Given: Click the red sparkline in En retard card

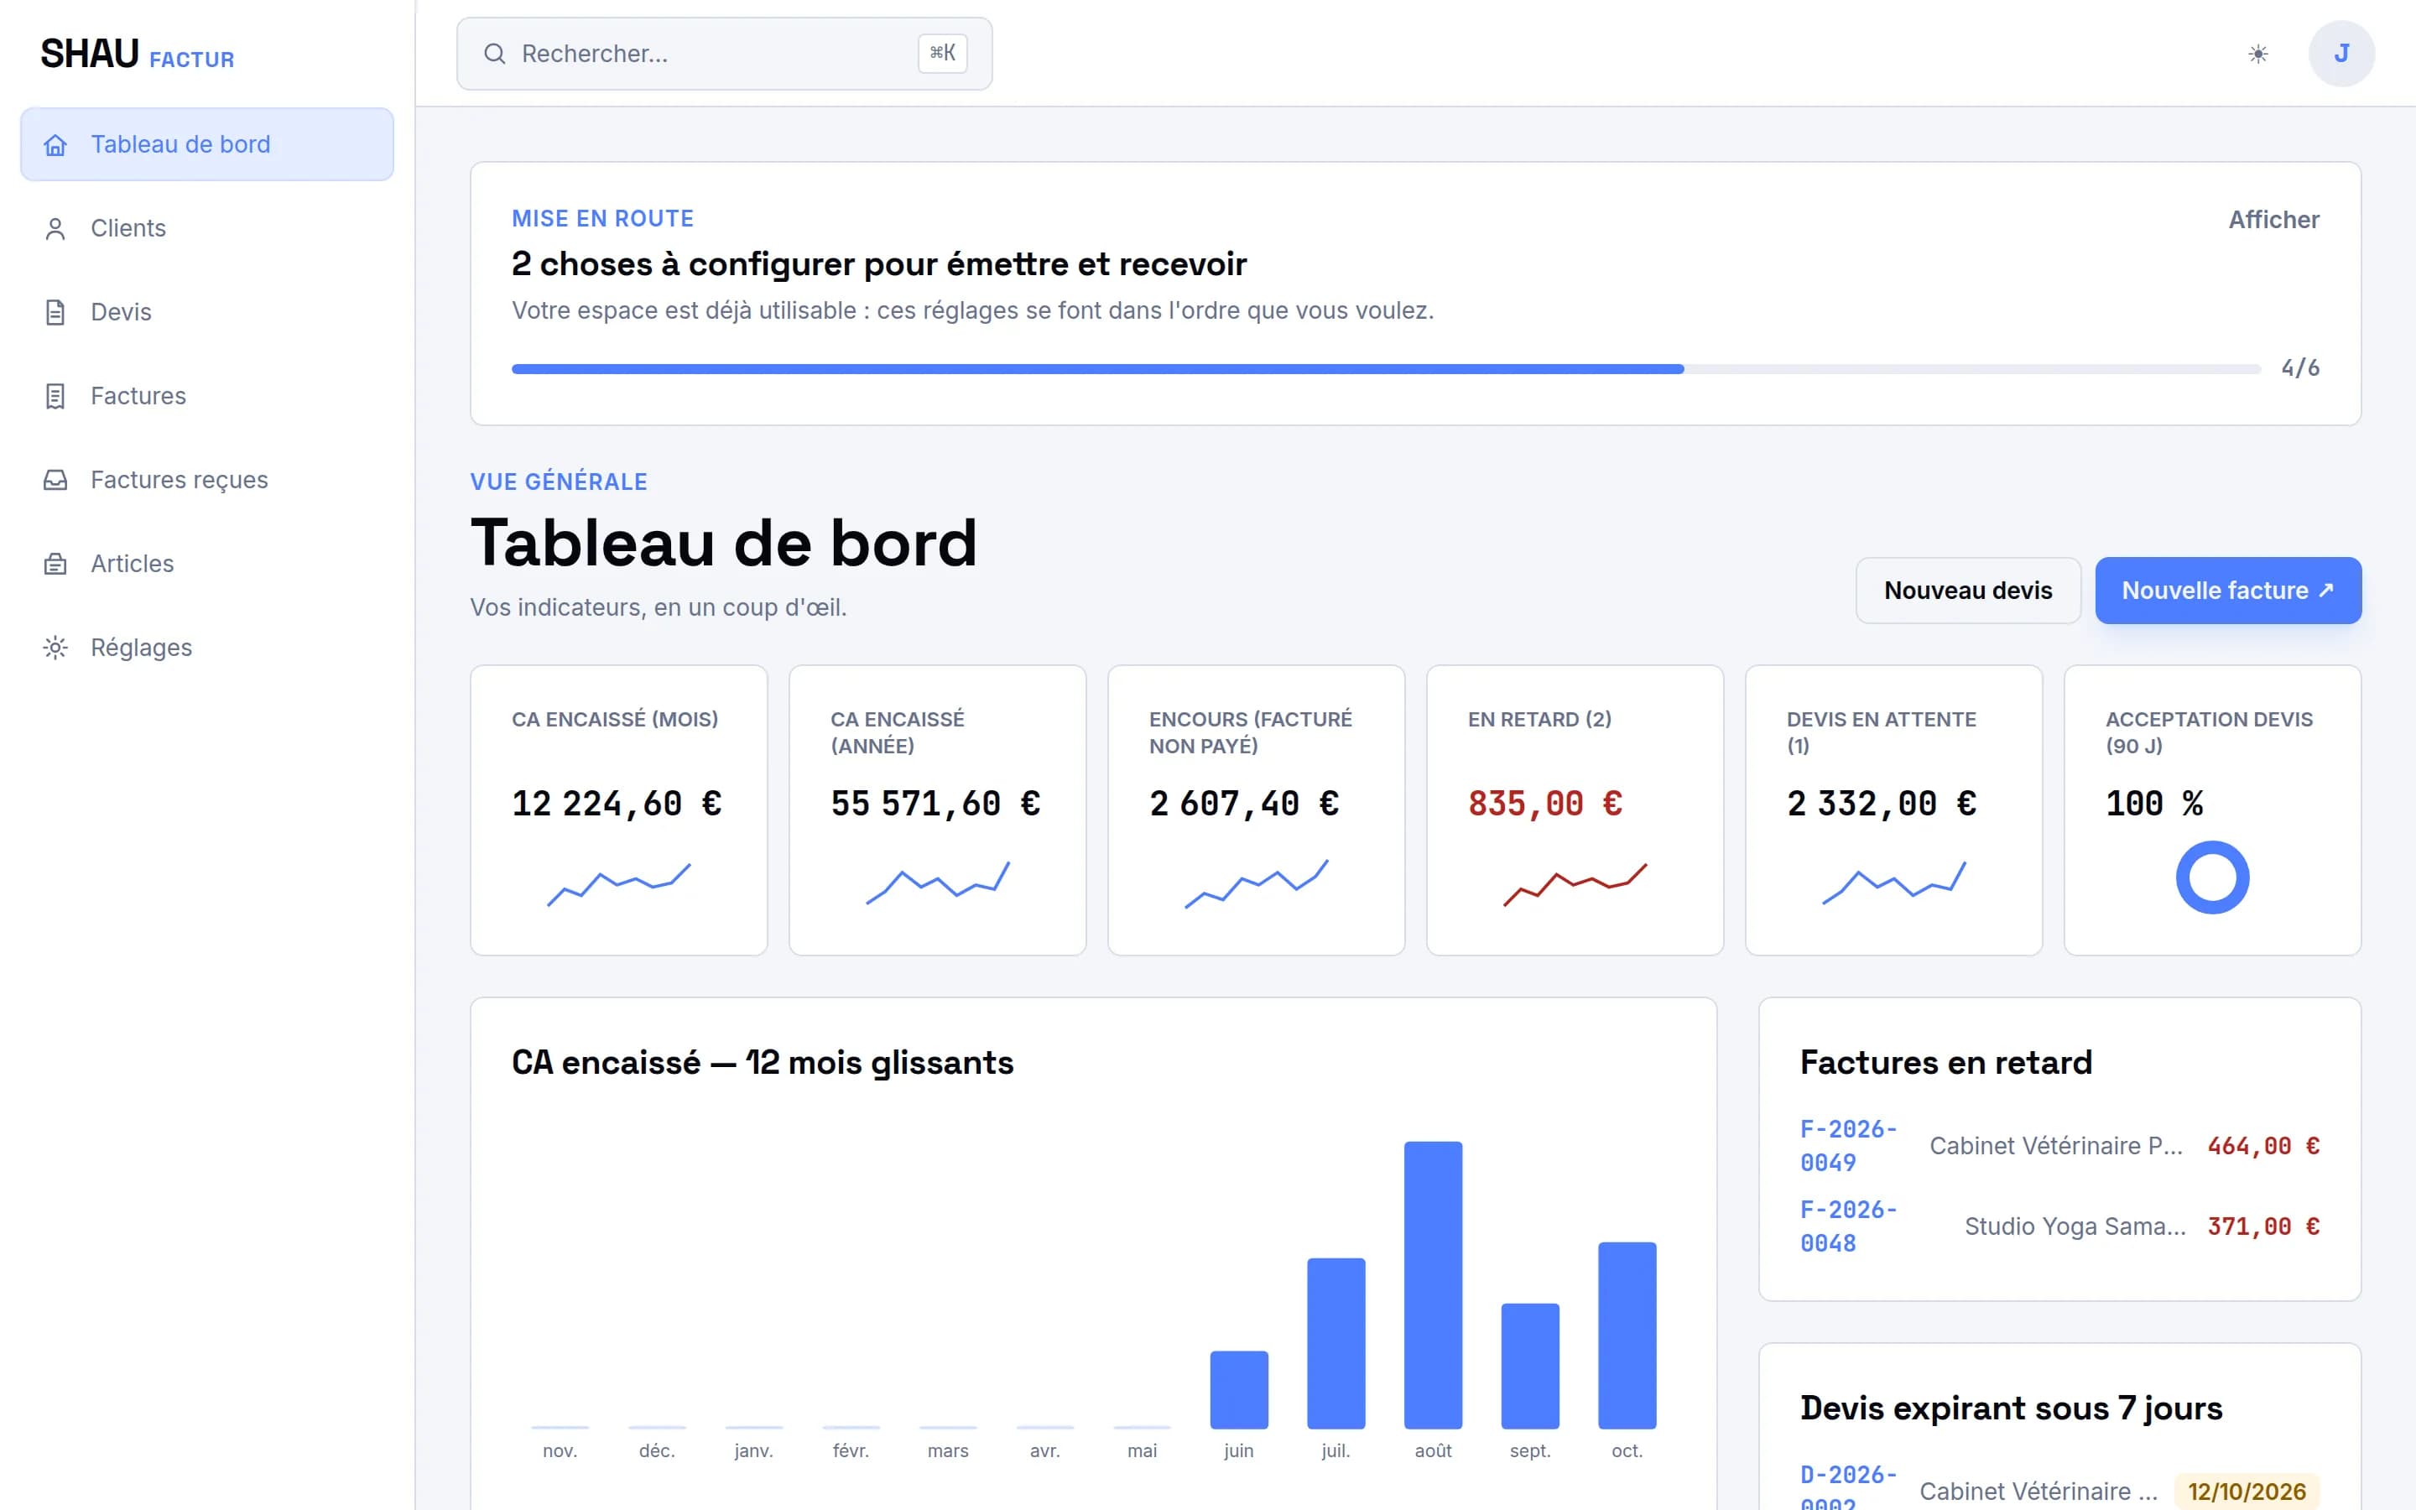Looking at the screenshot, I should (1575, 884).
